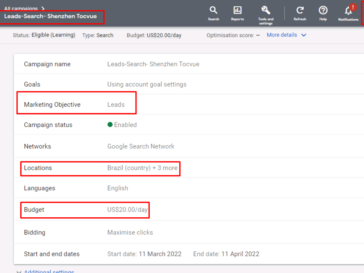The height and width of the screenshot is (273, 364).
Task: Go back to All campaigns breadcrumb
Action: tap(21, 9)
